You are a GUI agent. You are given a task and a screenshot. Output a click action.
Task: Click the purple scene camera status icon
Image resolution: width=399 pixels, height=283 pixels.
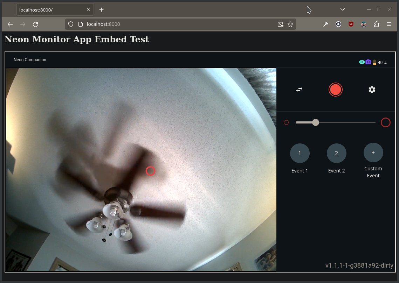(368, 62)
